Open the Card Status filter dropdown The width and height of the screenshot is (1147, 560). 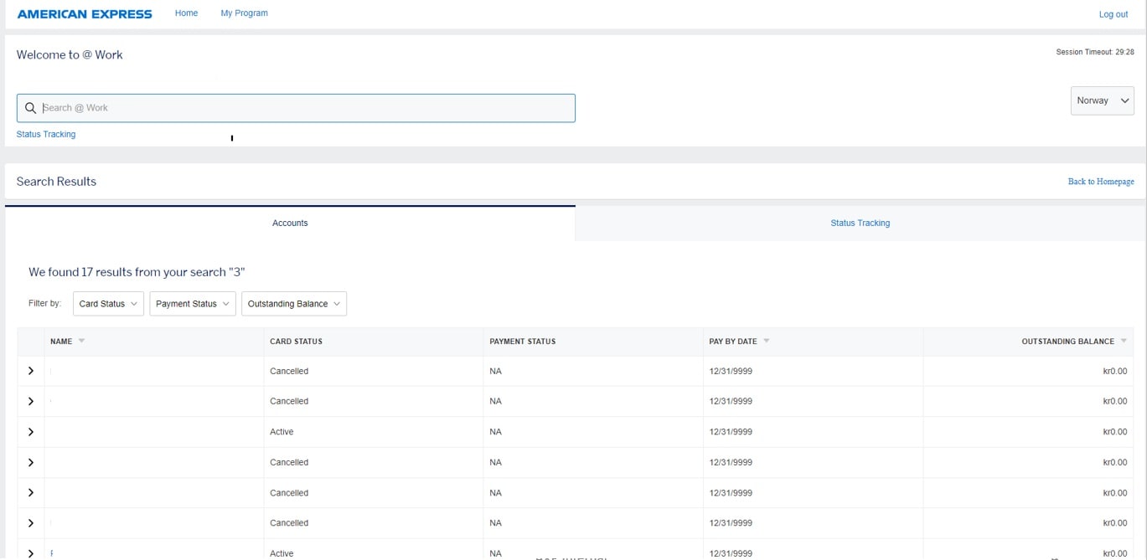click(x=108, y=304)
